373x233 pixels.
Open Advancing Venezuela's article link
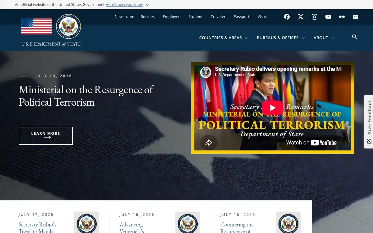tap(131, 227)
